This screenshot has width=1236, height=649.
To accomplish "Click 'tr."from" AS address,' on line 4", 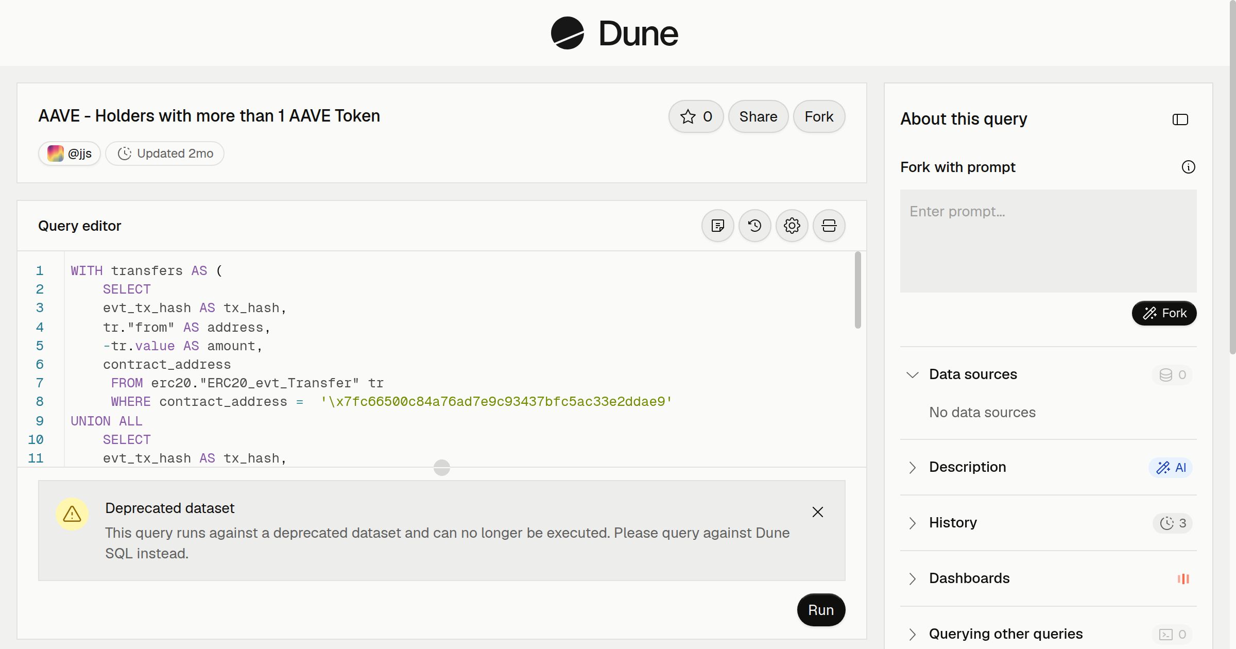I will (187, 328).
